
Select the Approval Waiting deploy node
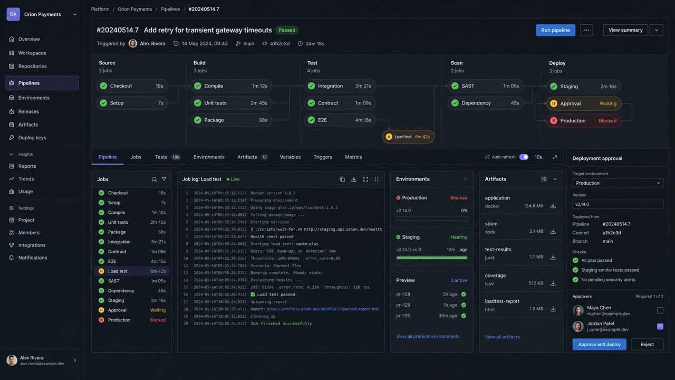click(584, 104)
